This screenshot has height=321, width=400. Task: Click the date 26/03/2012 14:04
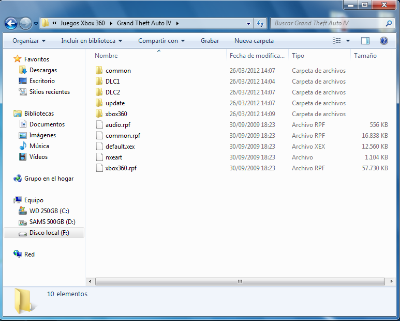(252, 82)
